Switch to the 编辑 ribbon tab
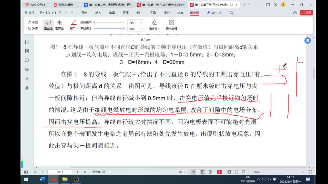328x184 pixels. [x=112, y=13]
